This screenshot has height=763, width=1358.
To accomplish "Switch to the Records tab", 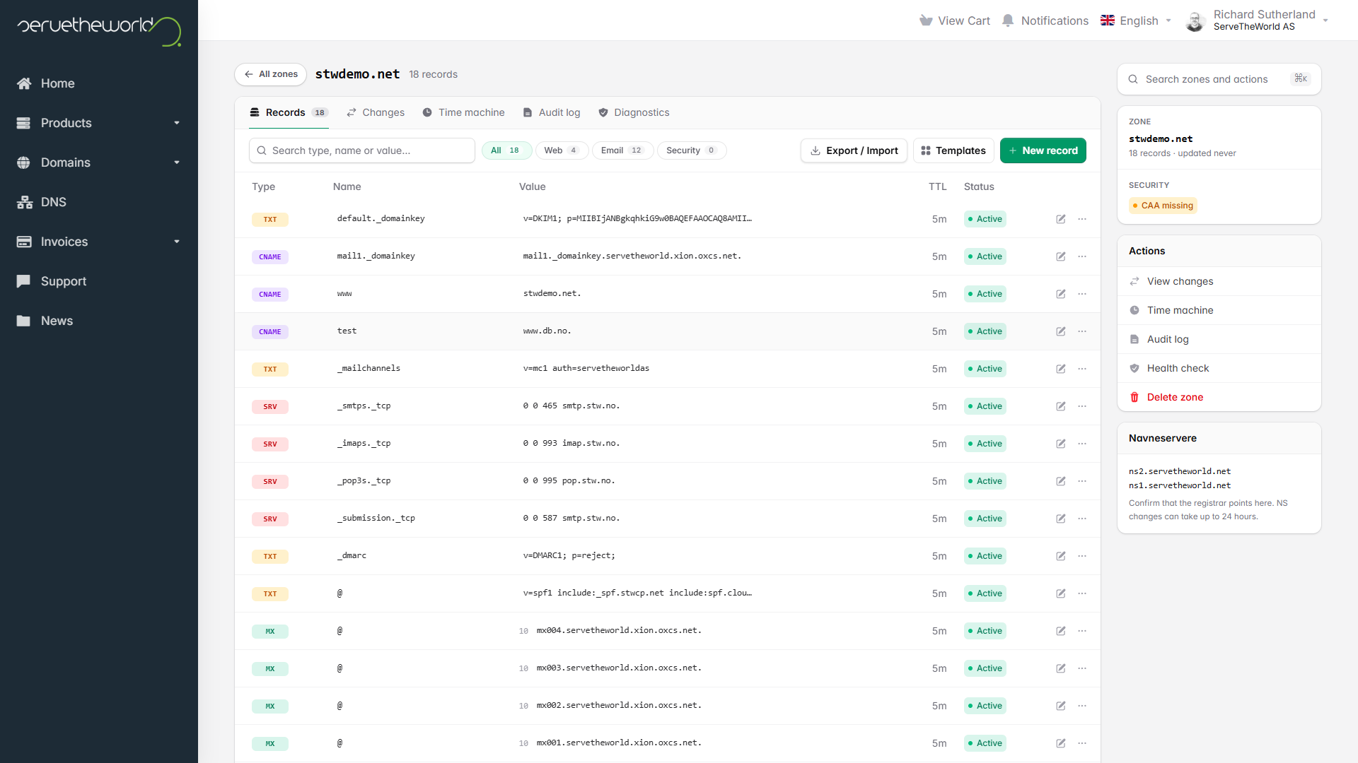I will click(x=289, y=112).
